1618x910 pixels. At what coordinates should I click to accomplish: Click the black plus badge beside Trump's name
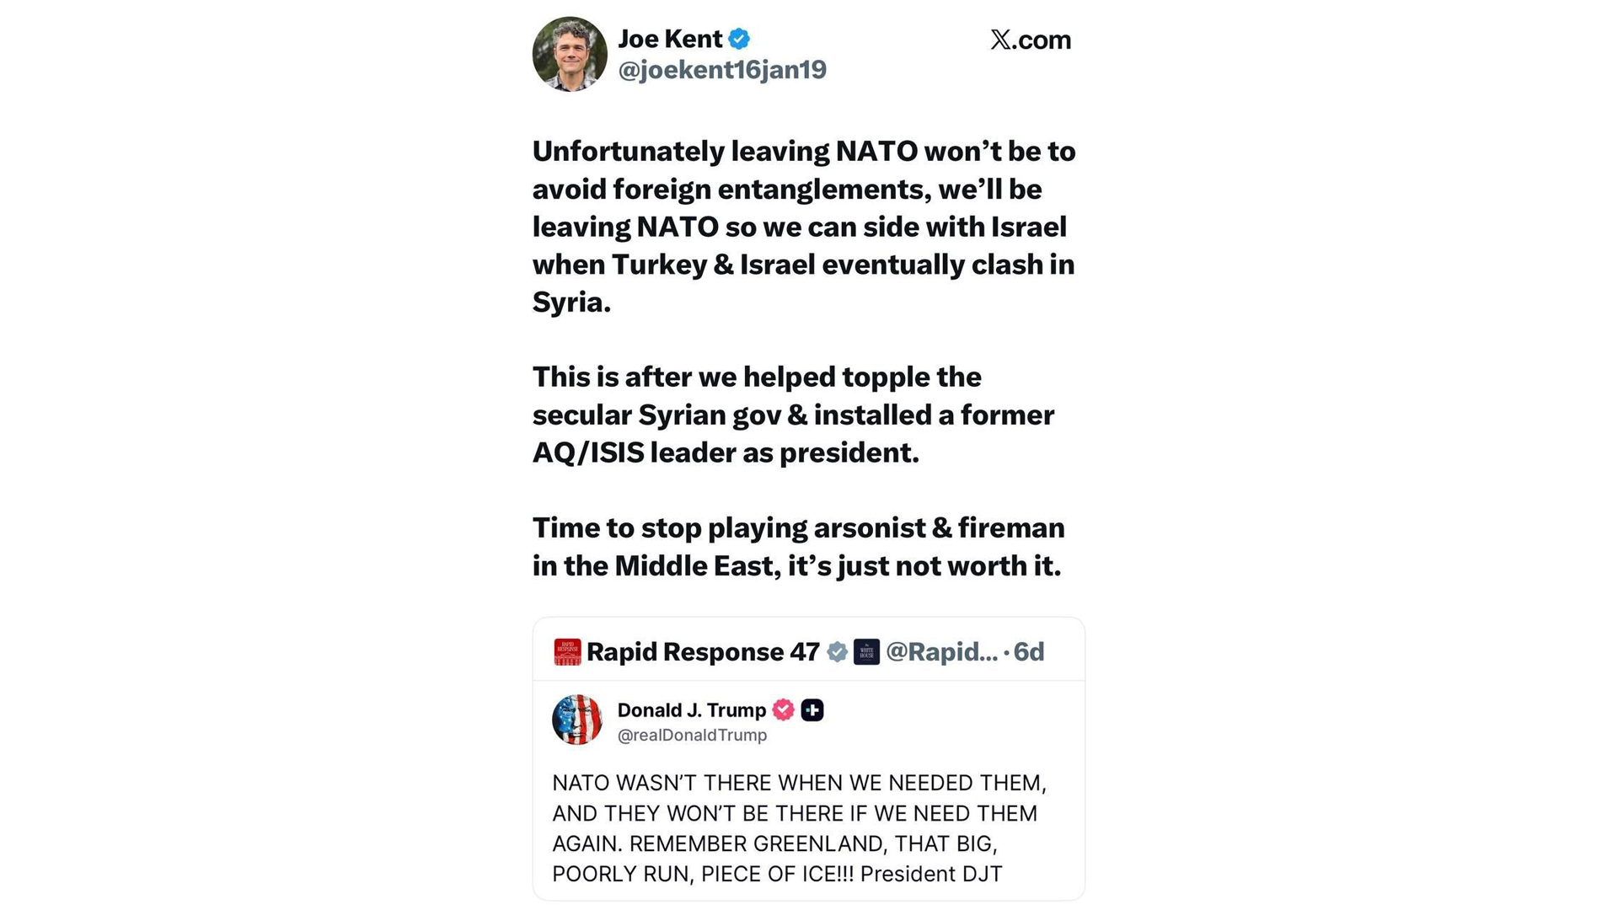[x=812, y=710]
